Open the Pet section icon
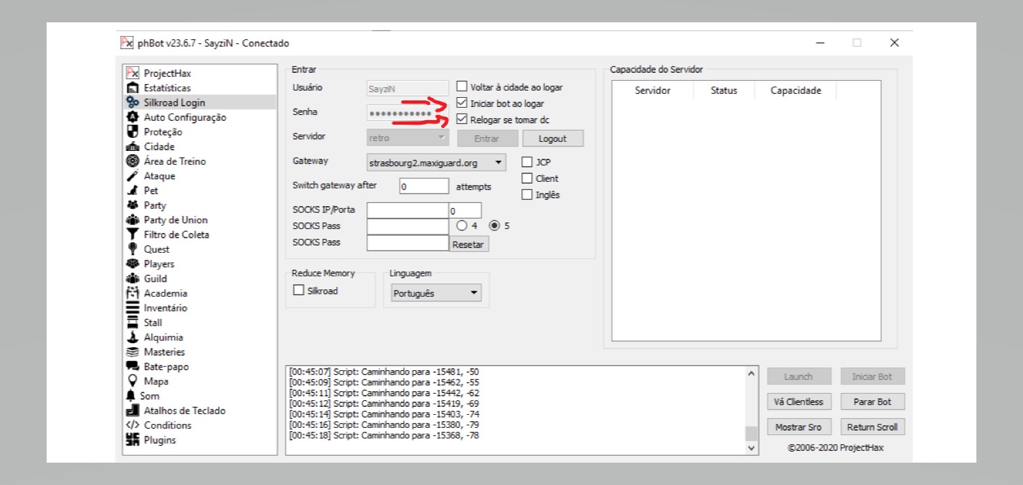This screenshot has height=485, width=1023. (132, 190)
